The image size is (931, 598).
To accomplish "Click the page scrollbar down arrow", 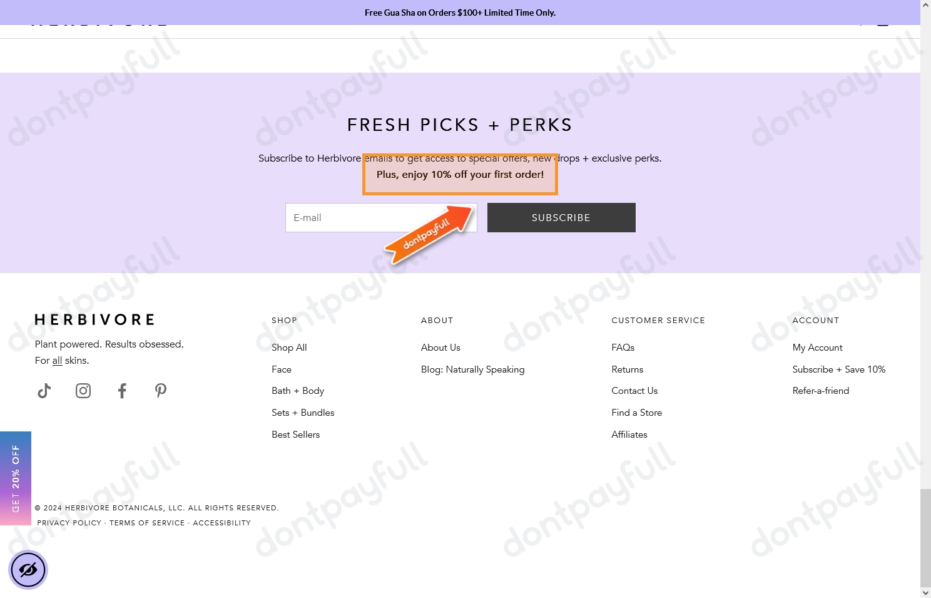I will [925, 592].
